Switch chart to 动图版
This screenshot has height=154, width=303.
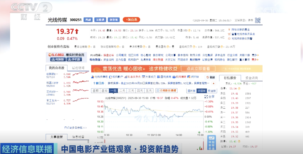pos(201,91)
